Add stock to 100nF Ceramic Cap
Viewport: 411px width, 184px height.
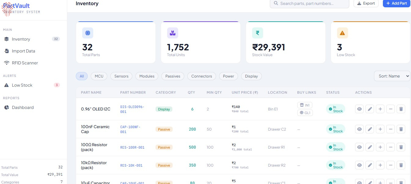click(380, 129)
